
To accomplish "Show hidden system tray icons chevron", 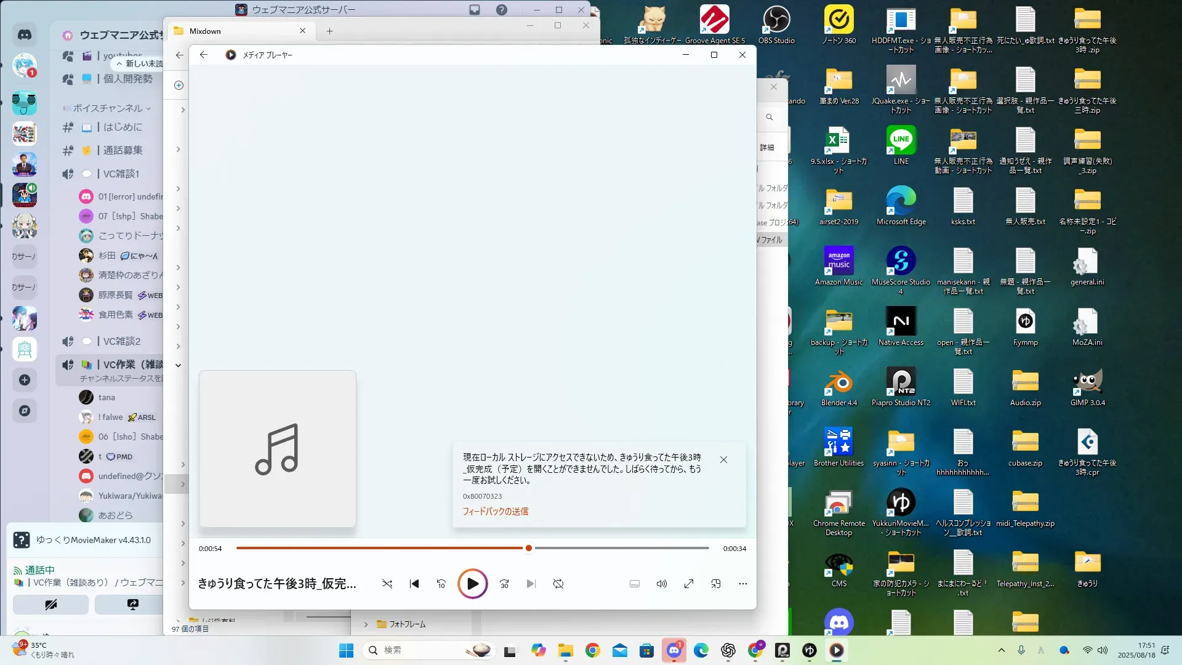I will tap(1002, 650).
